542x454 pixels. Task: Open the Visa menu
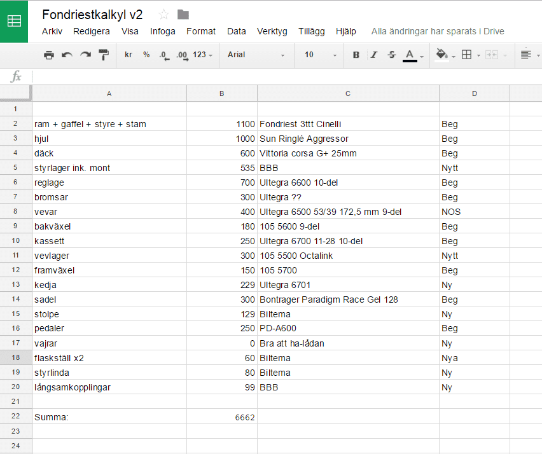(x=130, y=31)
